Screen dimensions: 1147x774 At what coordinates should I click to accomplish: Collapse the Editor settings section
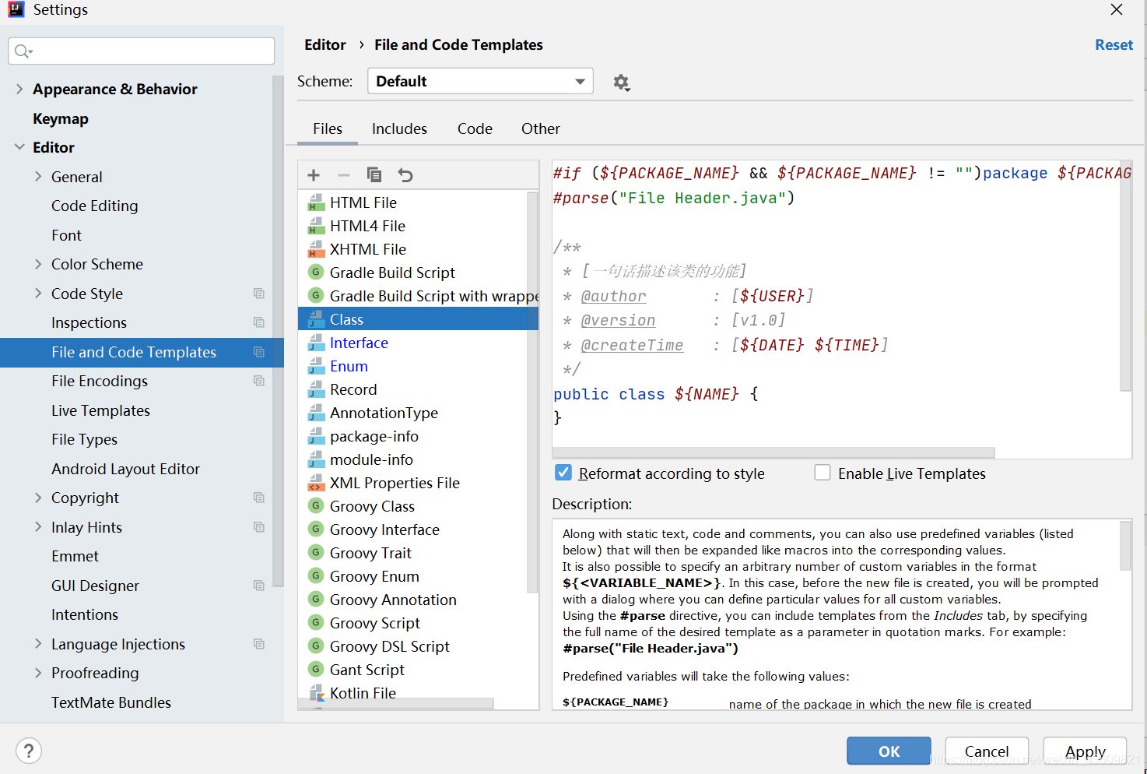pos(19,147)
